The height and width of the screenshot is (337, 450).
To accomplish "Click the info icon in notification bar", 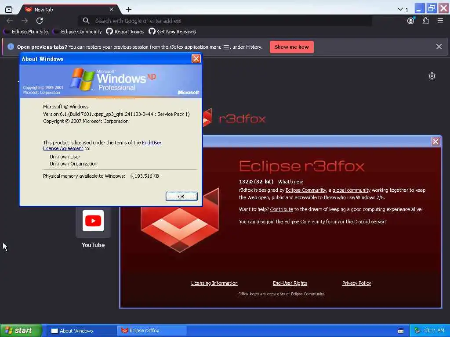I will pos(11,47).
